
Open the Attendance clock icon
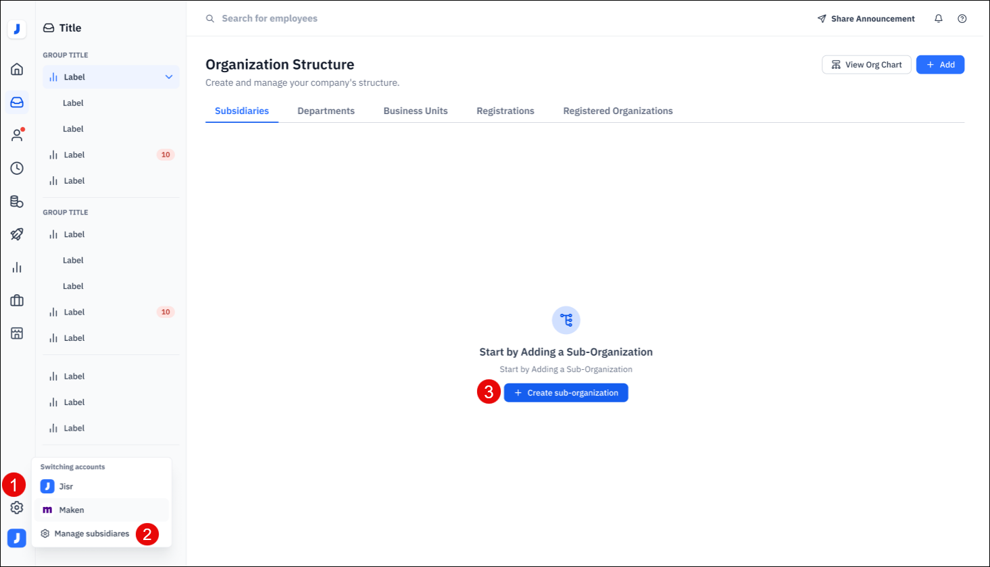[16, 168]
